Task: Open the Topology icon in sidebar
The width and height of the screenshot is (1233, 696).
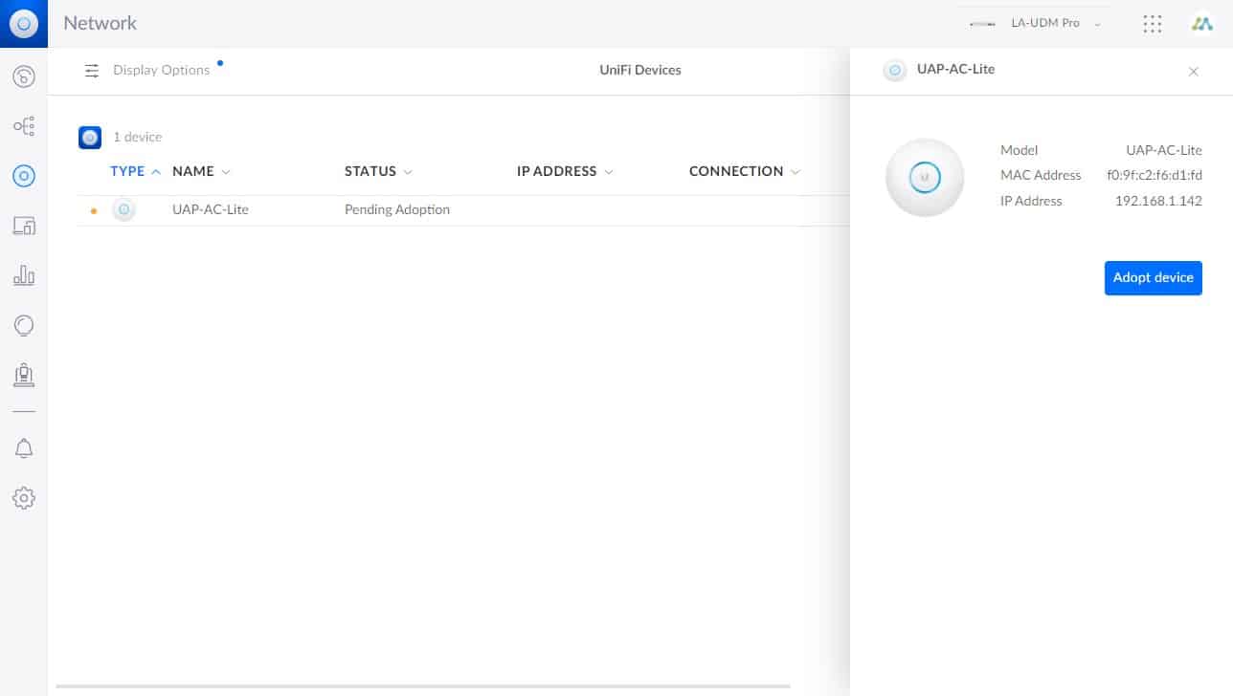Action: point(24,126)
